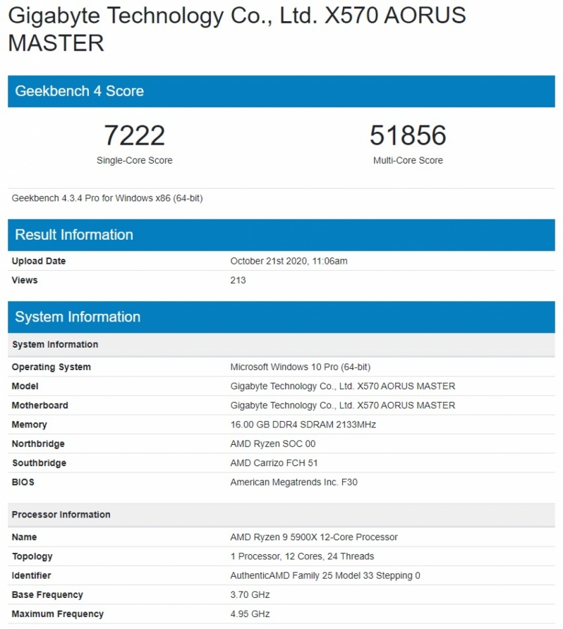The image size is (563, 629).
Task: Click the processor Name label
Action: [x=24, y=537]
